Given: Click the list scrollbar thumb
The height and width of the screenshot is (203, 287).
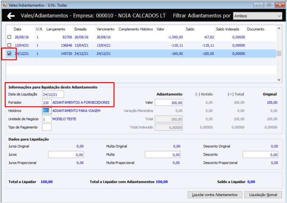Looking at the screenshot, I should [279, 54].
